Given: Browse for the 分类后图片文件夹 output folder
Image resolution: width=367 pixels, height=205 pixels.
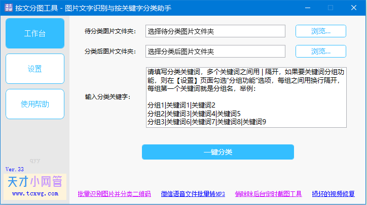Looking at the screenshot, I should click(x=320, y=52).
